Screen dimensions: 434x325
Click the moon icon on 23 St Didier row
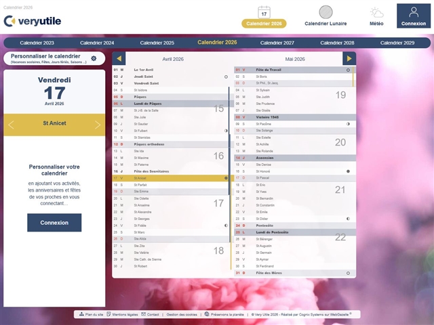click(348, 219)
